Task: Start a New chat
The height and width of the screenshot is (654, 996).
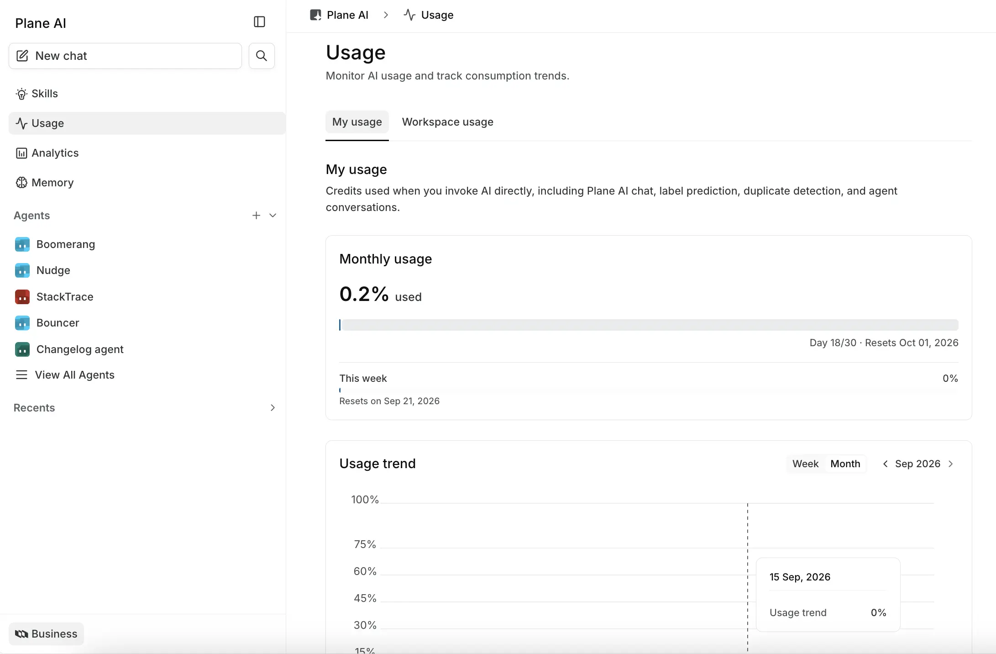Action: (125, 56)
